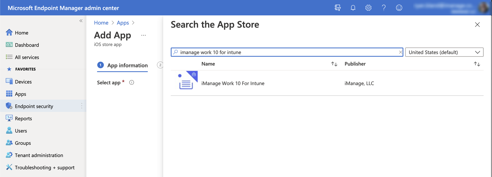Clear the search field text
The height and width of the screenshot is (177, 492).
(x=400, y=52)
